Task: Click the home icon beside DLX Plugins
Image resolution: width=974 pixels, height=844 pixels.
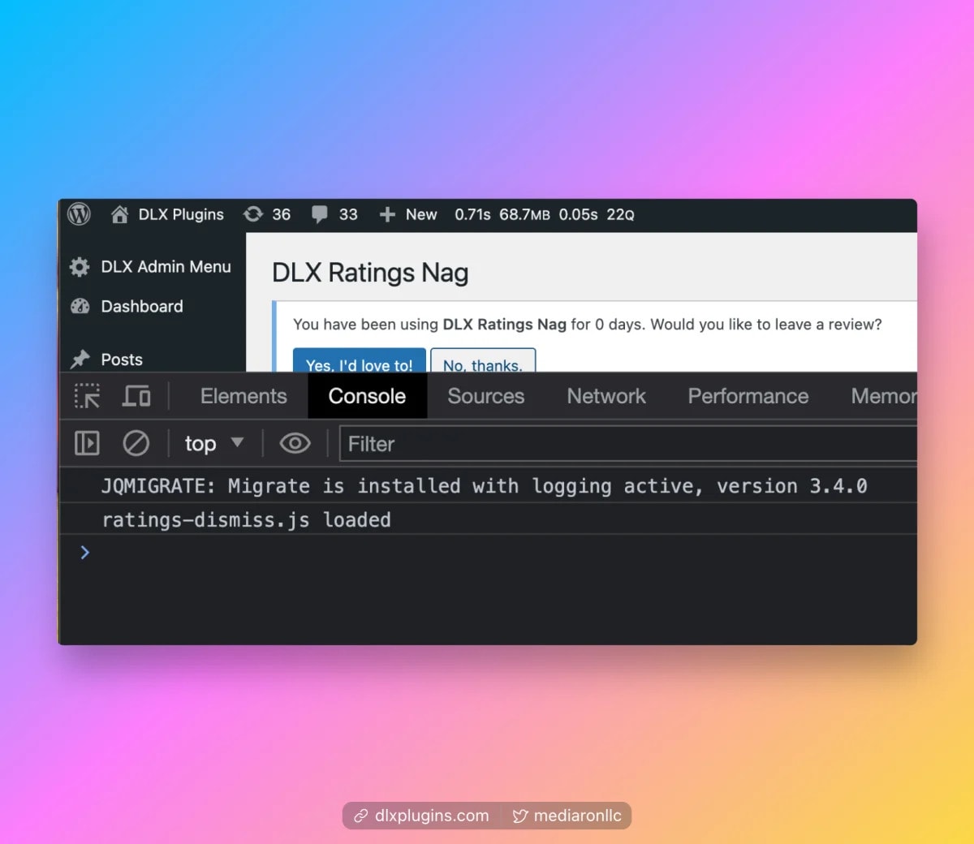Action: (119, 214)
